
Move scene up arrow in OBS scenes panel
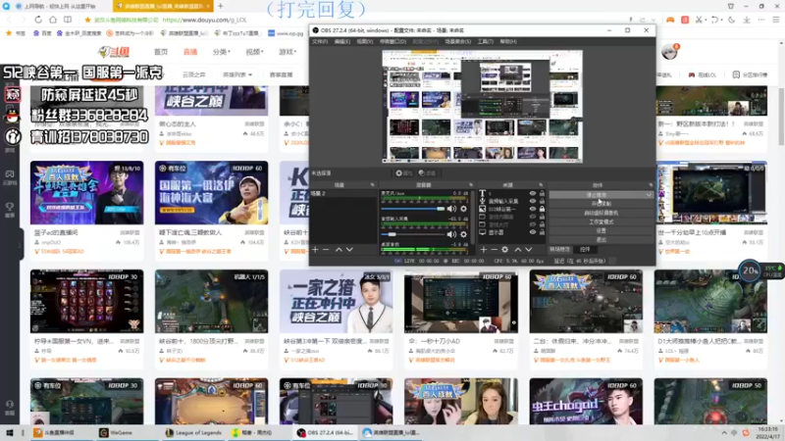[339, 249]
